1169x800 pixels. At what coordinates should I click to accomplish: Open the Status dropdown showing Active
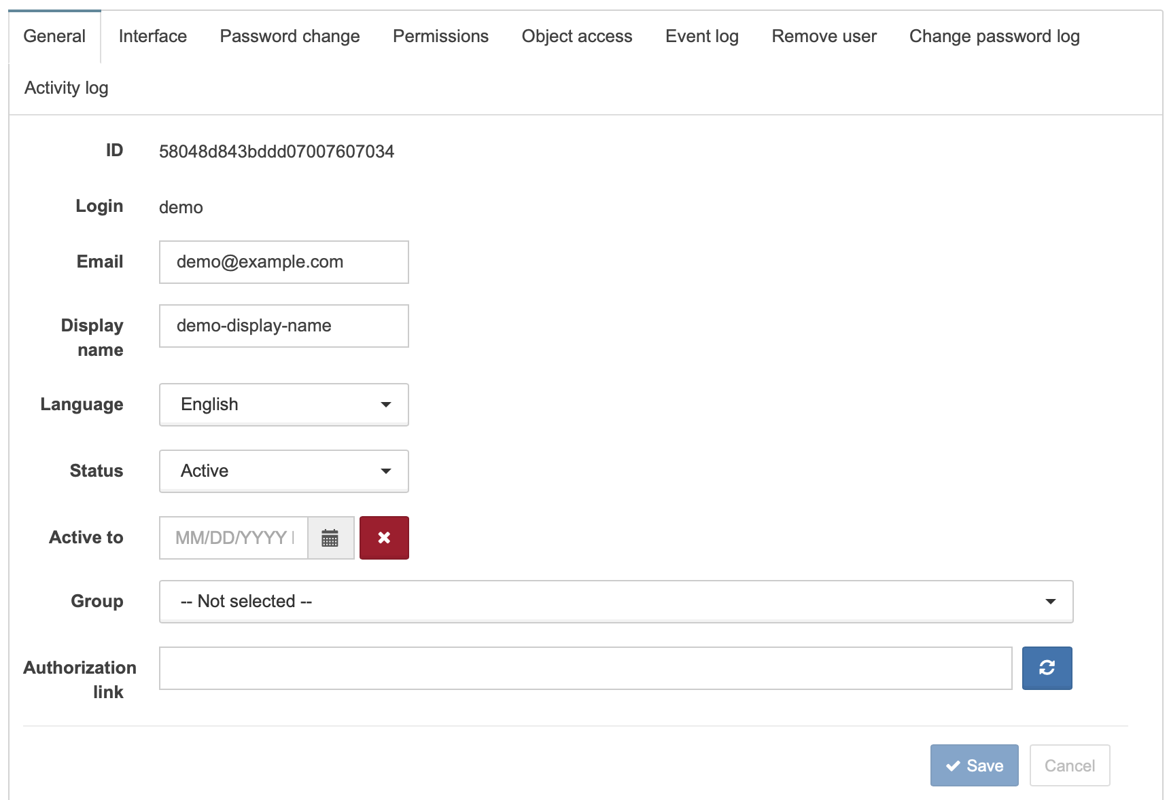284,471
